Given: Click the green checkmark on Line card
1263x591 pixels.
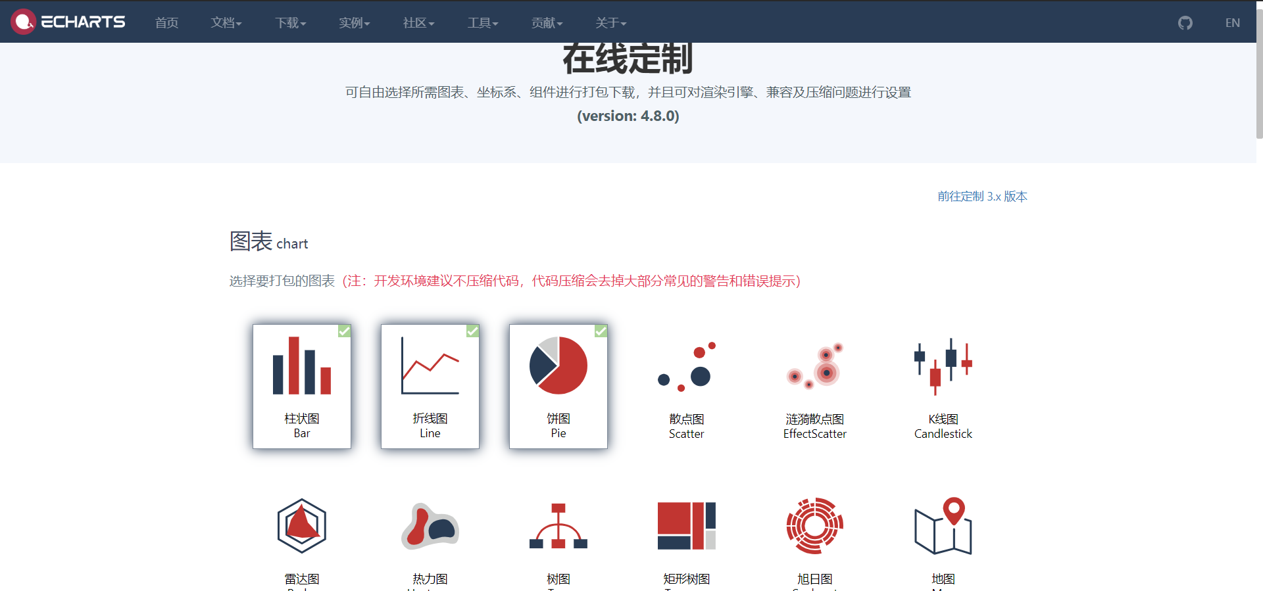Looking at the screenshot, I should [x=472, y=331].
